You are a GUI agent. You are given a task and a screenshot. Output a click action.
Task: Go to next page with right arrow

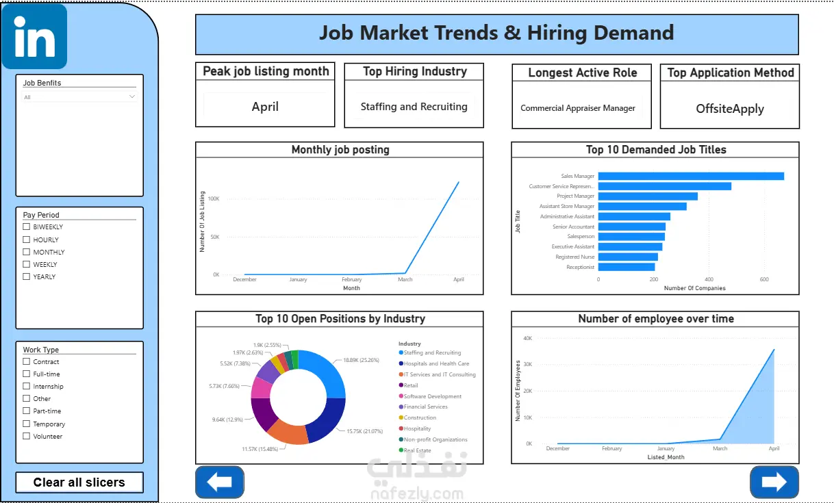point(774,482)
